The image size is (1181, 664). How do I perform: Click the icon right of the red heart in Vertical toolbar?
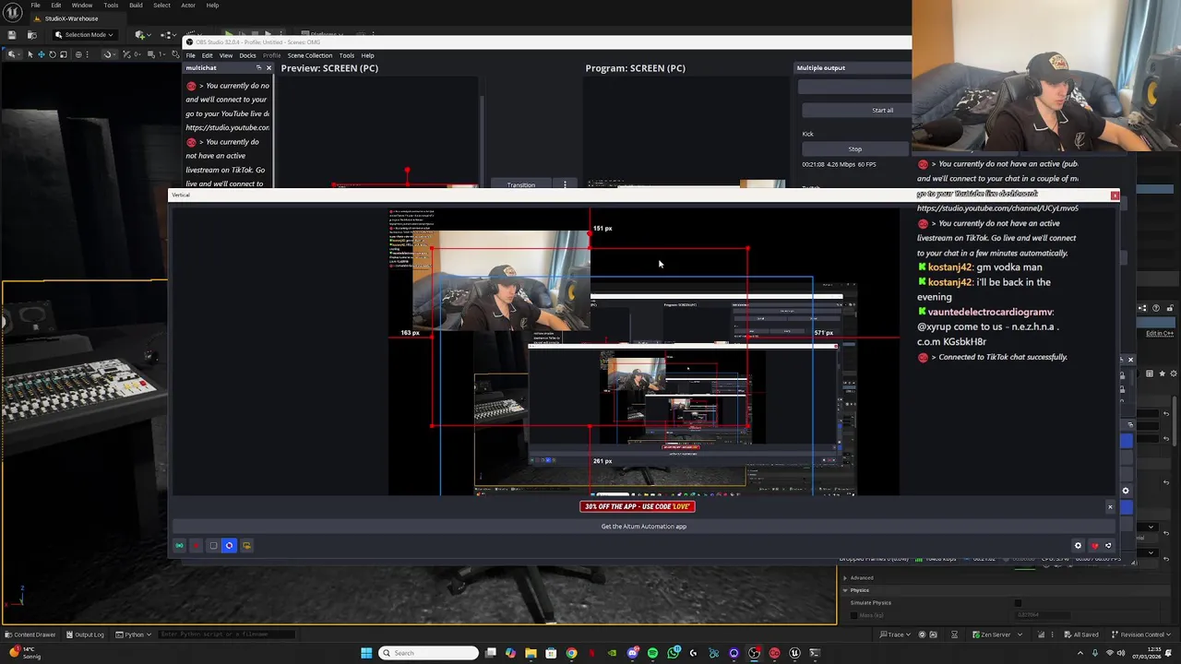[x=1108, y=546]
